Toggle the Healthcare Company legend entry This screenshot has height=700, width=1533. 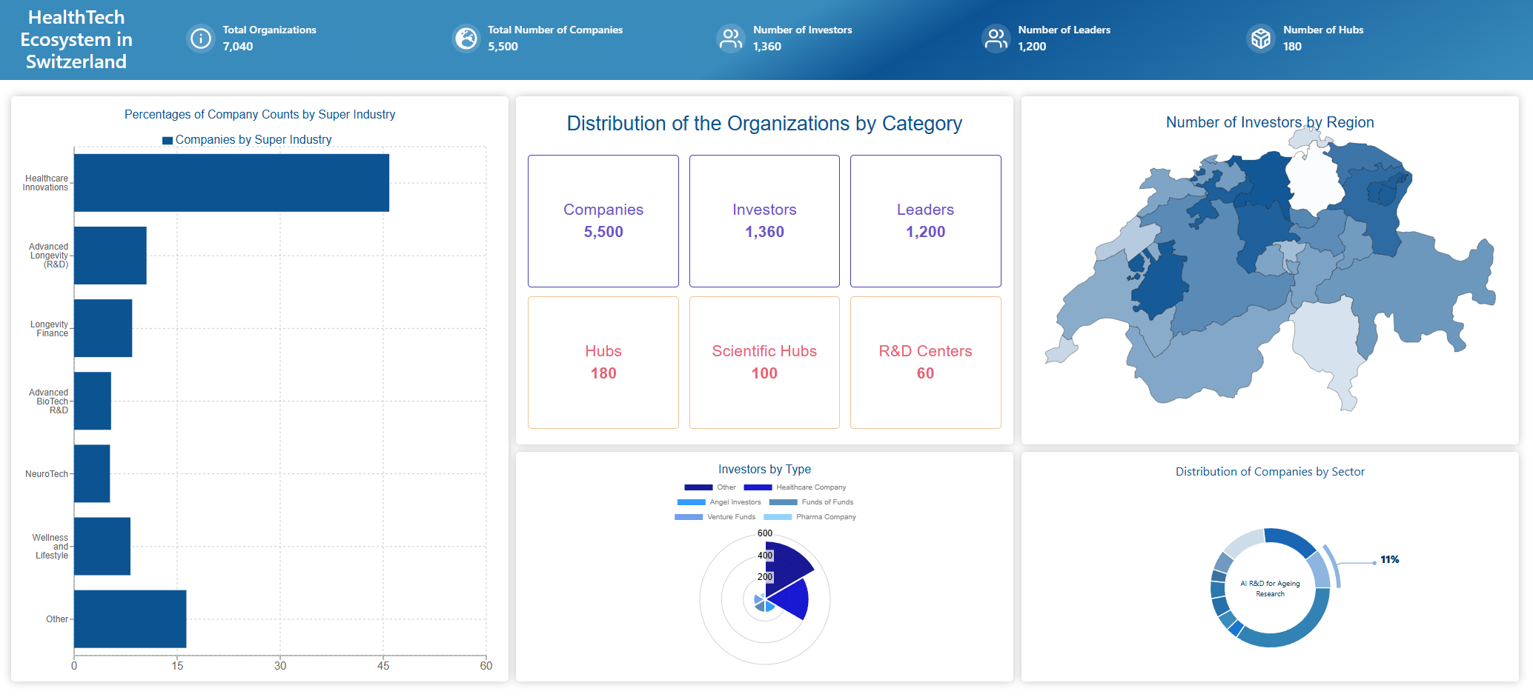795,487
